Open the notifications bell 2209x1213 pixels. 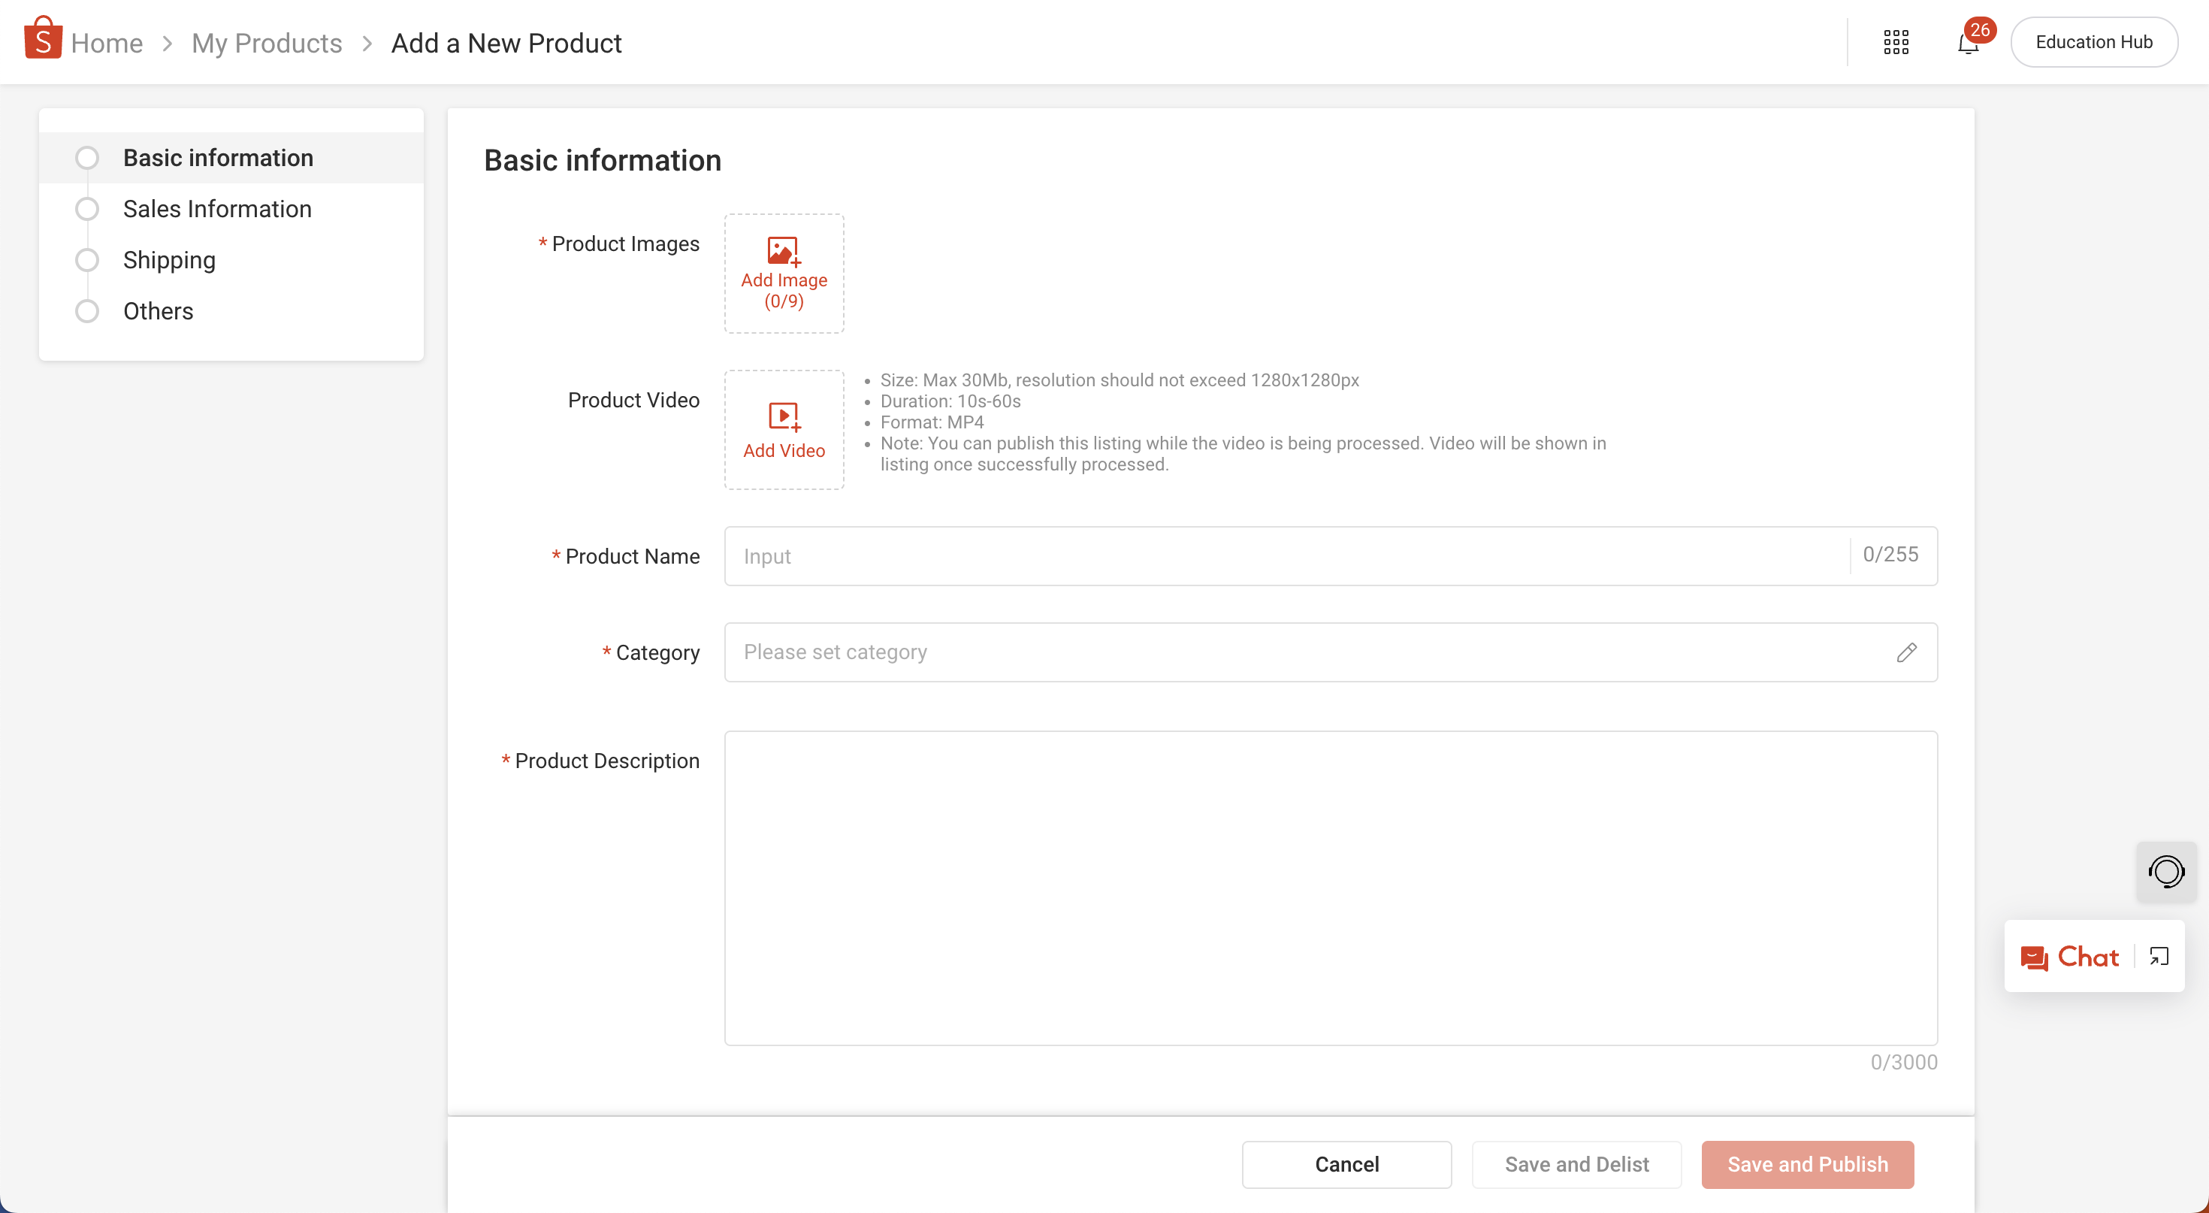point(1968,44)
